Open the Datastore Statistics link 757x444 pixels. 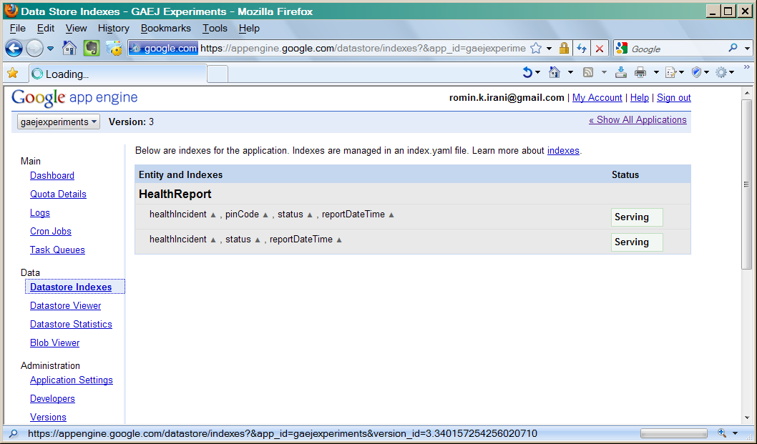coord(71,325)
